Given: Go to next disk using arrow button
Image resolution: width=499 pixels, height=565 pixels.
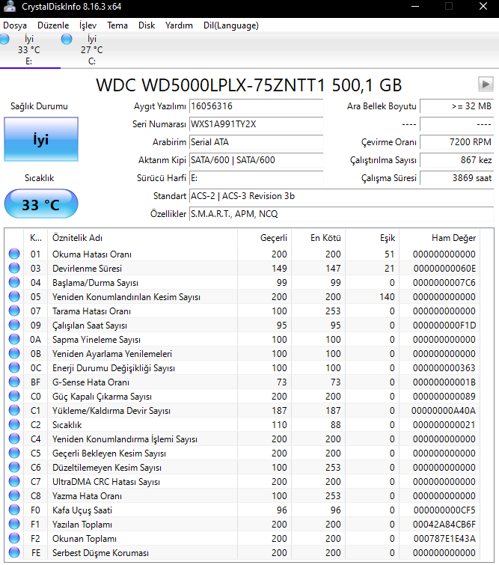Looking at the screenshot, I should [x=486, y=85].
